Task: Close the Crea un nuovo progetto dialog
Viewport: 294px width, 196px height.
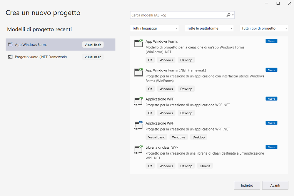Action: [x=290, y=3]
